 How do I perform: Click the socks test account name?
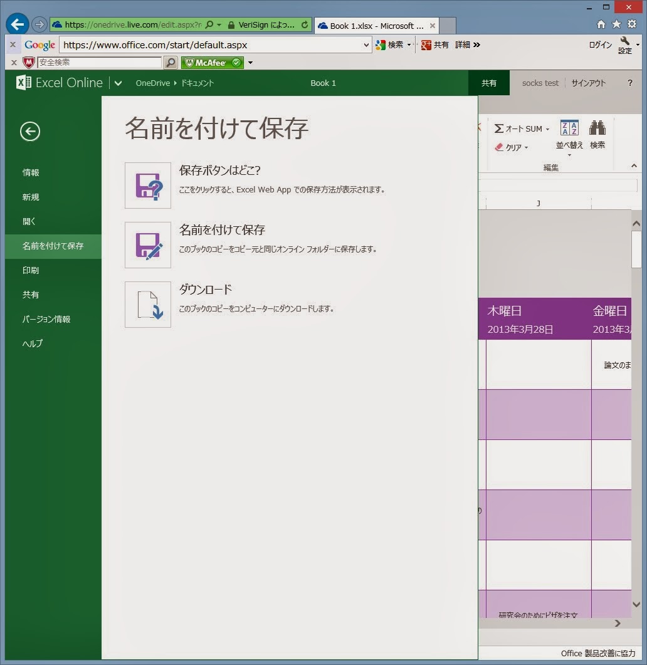[x=540, y=83]
